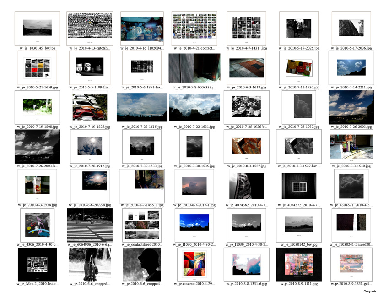This screenshot has width=389, height=298.
Task: Pick the w_je_2010-8-3-1530.jpg thumbnail
Action: coord(351,147)
